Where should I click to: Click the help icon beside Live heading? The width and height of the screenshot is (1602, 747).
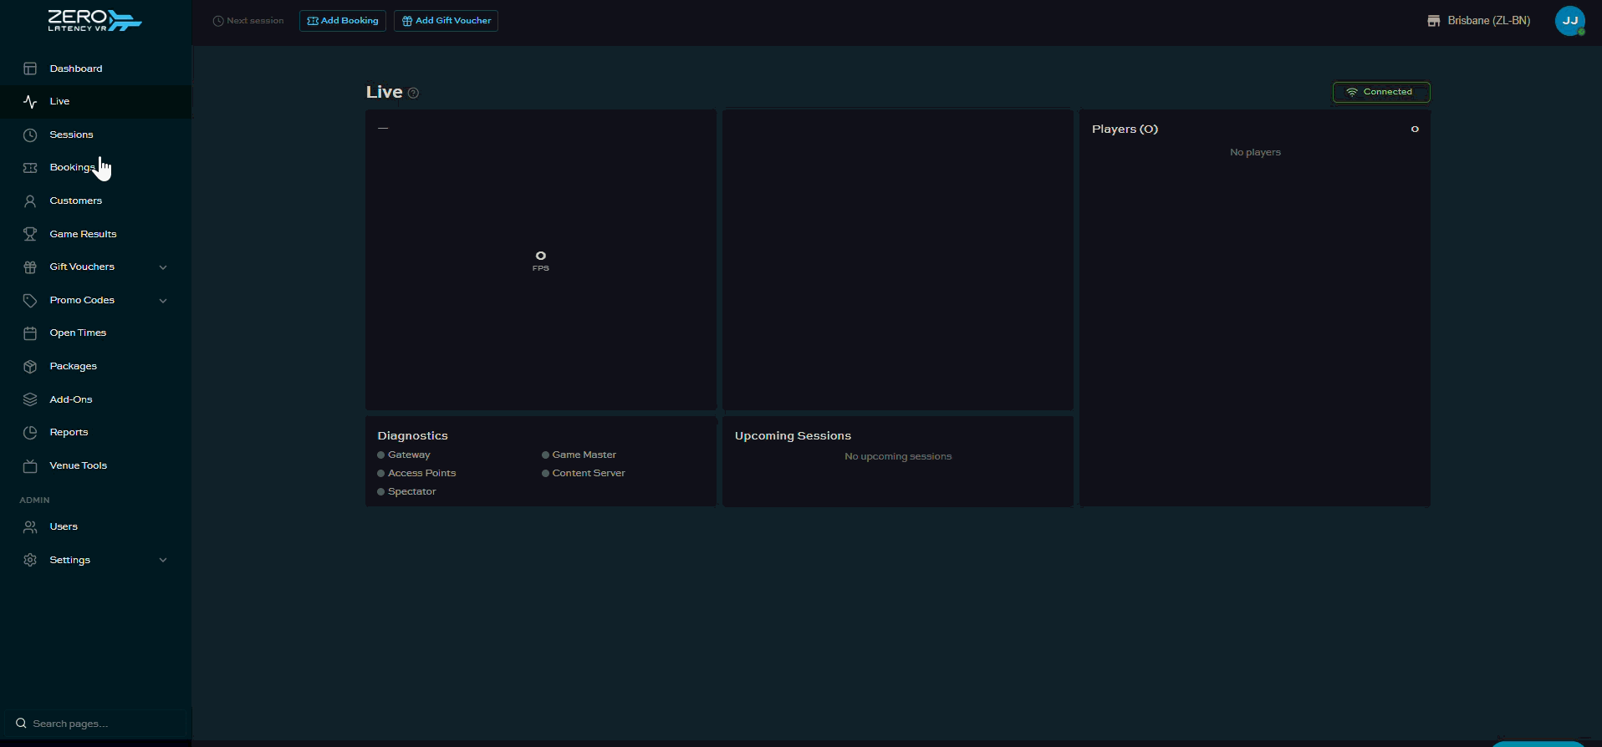coord(413,93)
